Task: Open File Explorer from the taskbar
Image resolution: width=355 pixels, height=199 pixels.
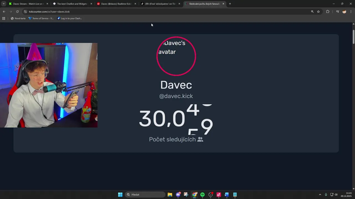Action: tap(170, 195)
